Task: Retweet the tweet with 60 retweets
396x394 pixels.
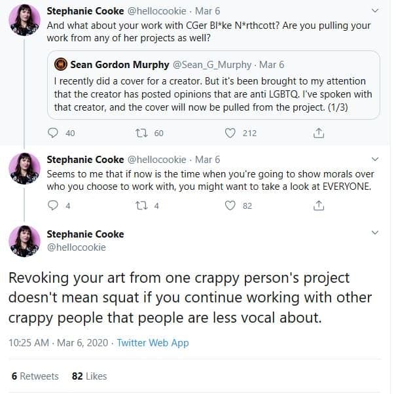Action: (x=141, y=133)
